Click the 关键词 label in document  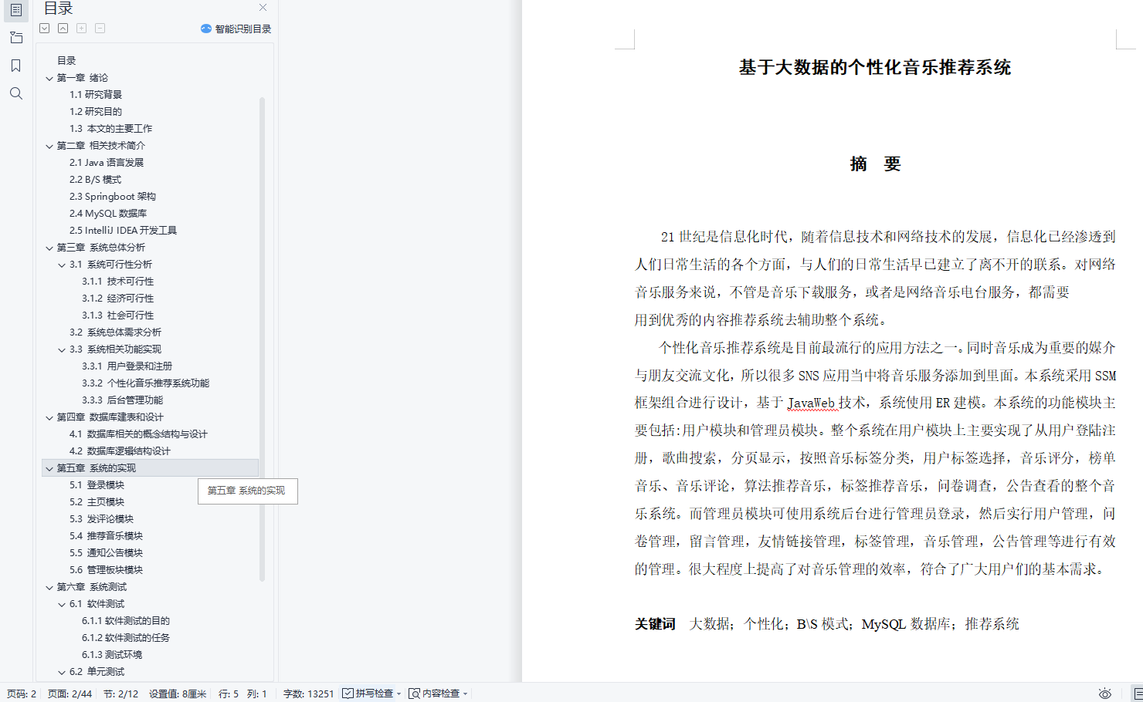pyautogui.click(x=655, y=623)
